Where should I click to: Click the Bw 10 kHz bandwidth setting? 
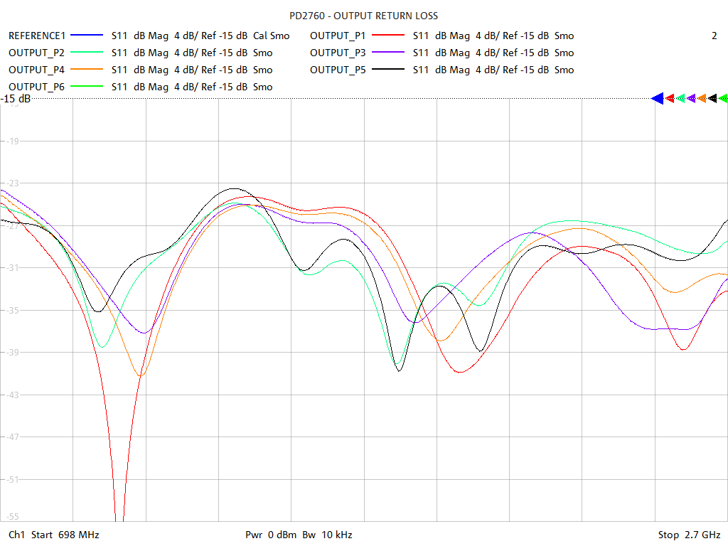[x=328, y=535]
